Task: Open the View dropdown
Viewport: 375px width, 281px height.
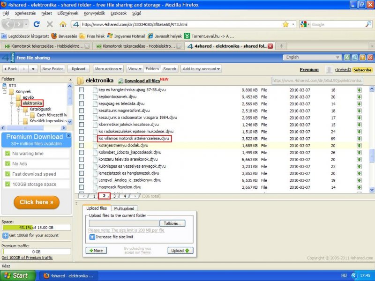Action: click(x=135, y=69)
